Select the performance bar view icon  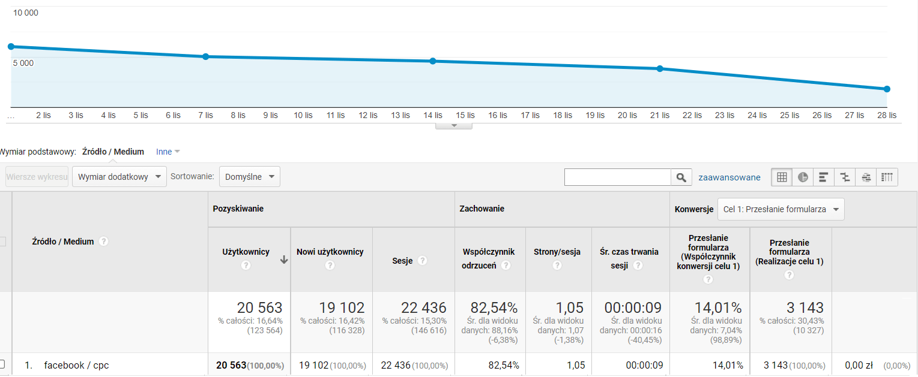point(824,177)
